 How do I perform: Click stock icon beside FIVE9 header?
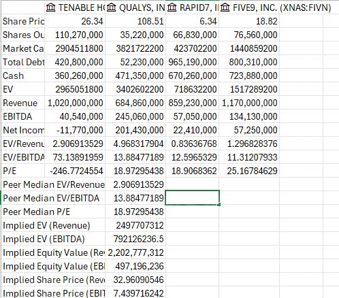click(225, 8)
